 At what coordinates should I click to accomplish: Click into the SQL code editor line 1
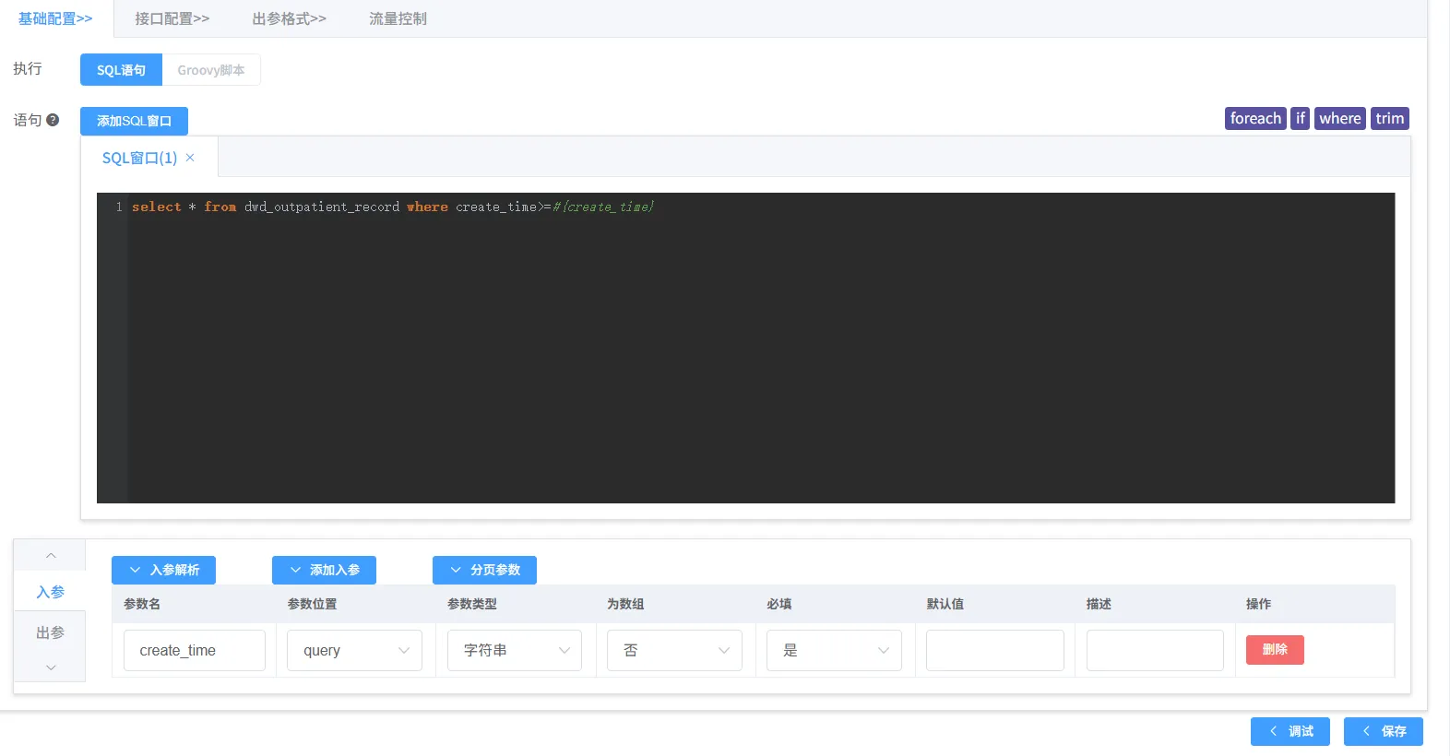(761, 207)
